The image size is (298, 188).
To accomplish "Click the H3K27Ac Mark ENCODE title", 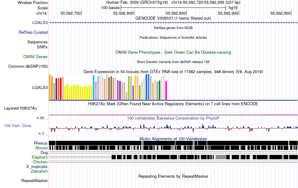I will [x=173, y=104].
